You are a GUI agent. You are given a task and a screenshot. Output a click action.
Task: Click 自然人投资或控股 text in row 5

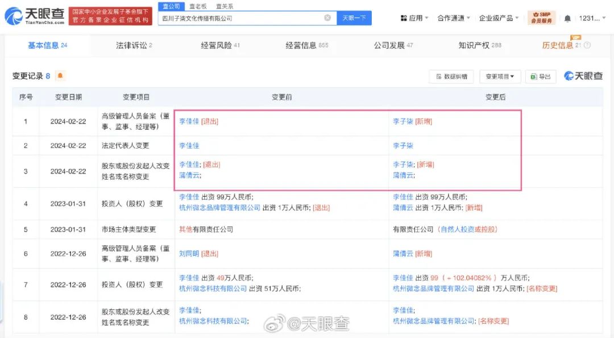tap(468, 229)
